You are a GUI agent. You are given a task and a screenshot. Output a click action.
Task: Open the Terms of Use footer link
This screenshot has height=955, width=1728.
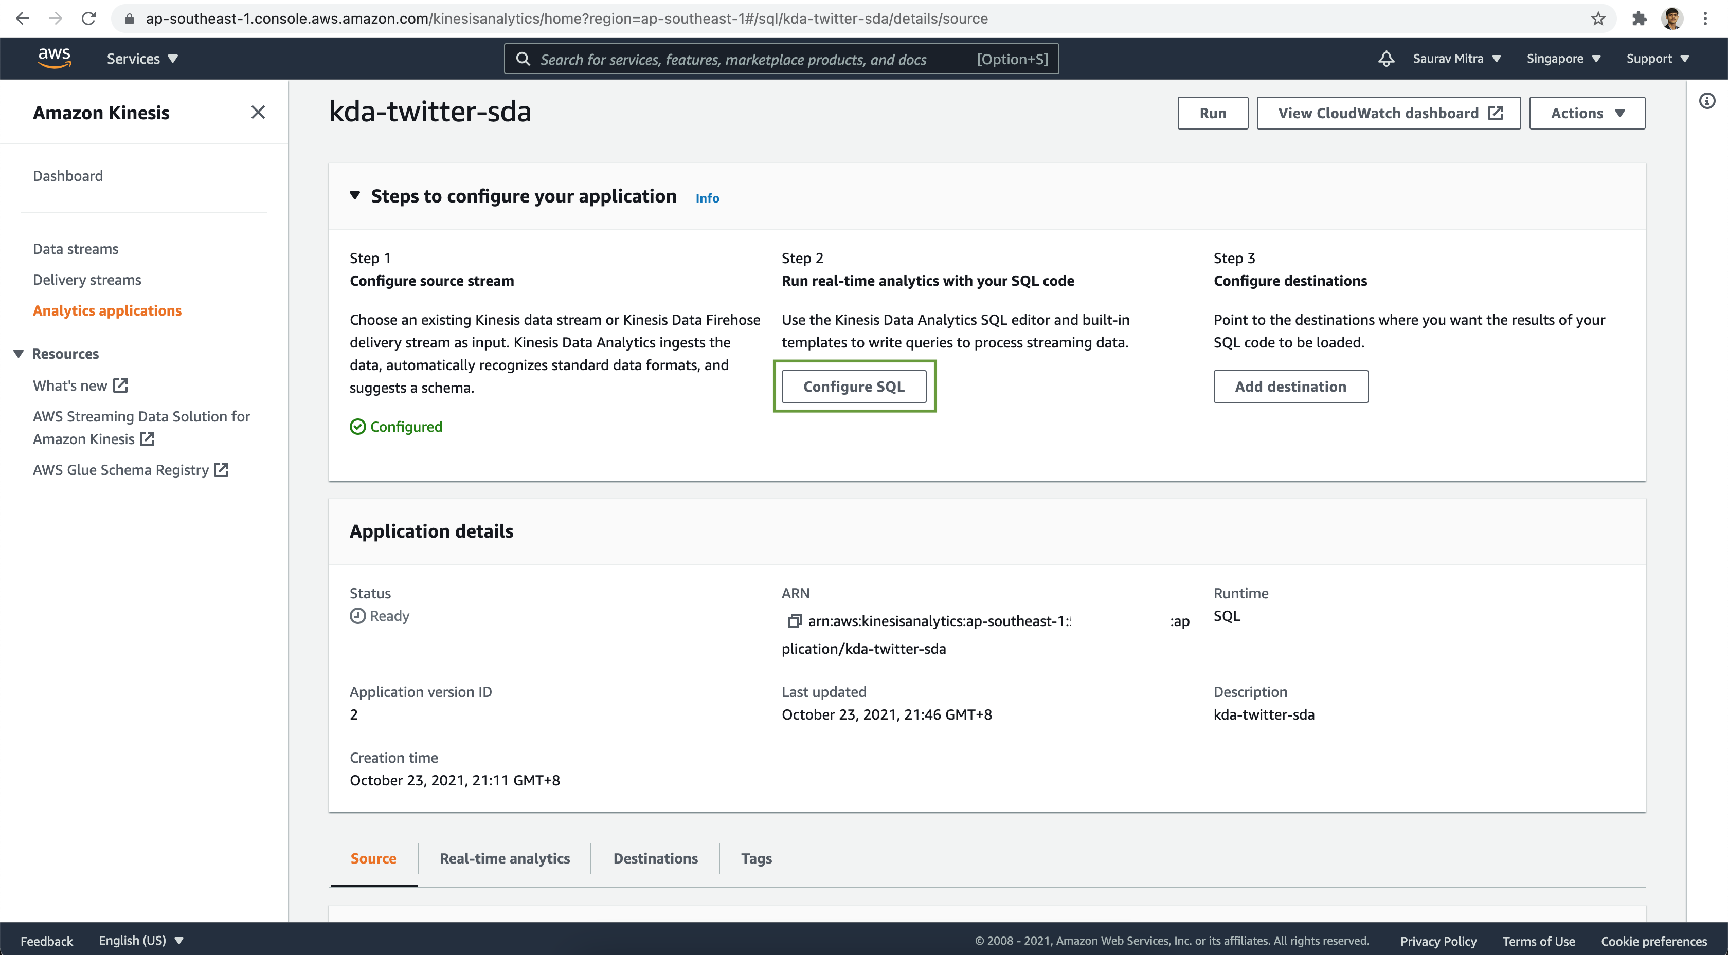[1538, 941]
